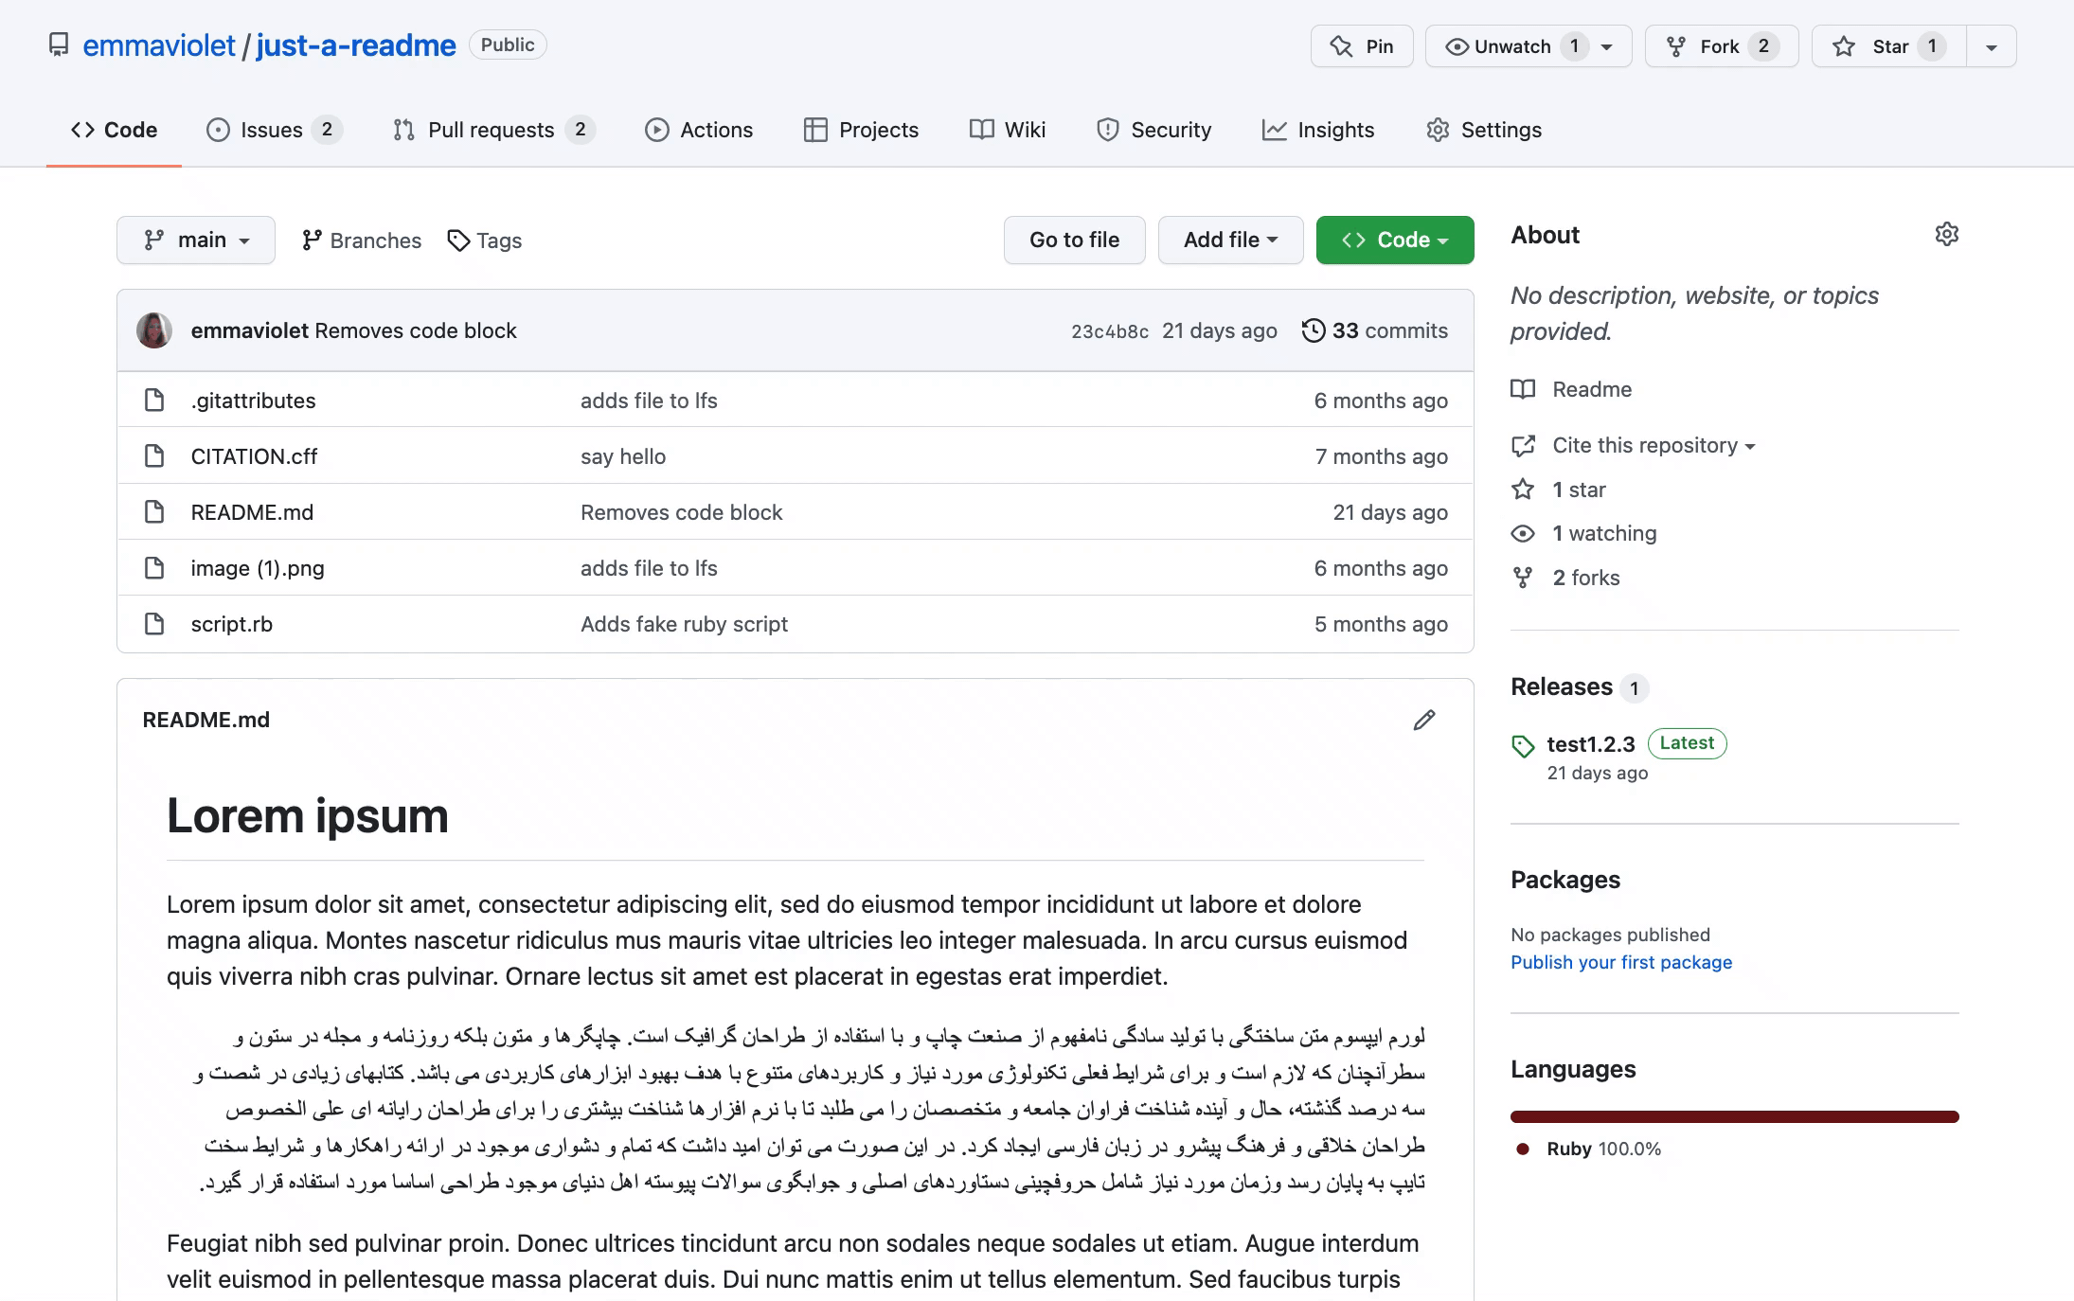Open the main branch dropdown
Viewport: 2074px width, 1301px height.
[x=196, y=241]
